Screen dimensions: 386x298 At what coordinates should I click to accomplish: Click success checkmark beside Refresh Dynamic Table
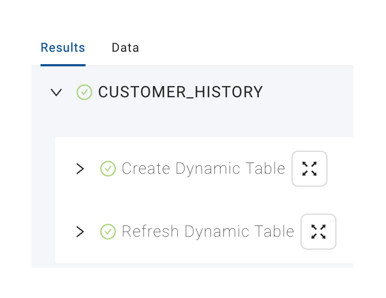pos(108,232)
